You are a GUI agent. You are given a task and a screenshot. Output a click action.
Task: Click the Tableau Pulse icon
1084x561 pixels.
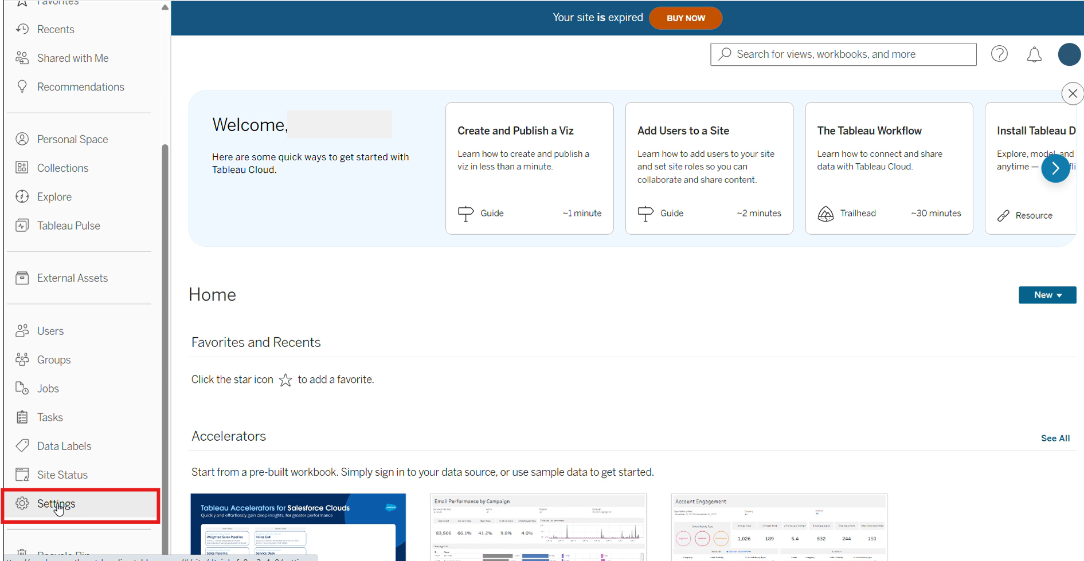tap(22, 226)
